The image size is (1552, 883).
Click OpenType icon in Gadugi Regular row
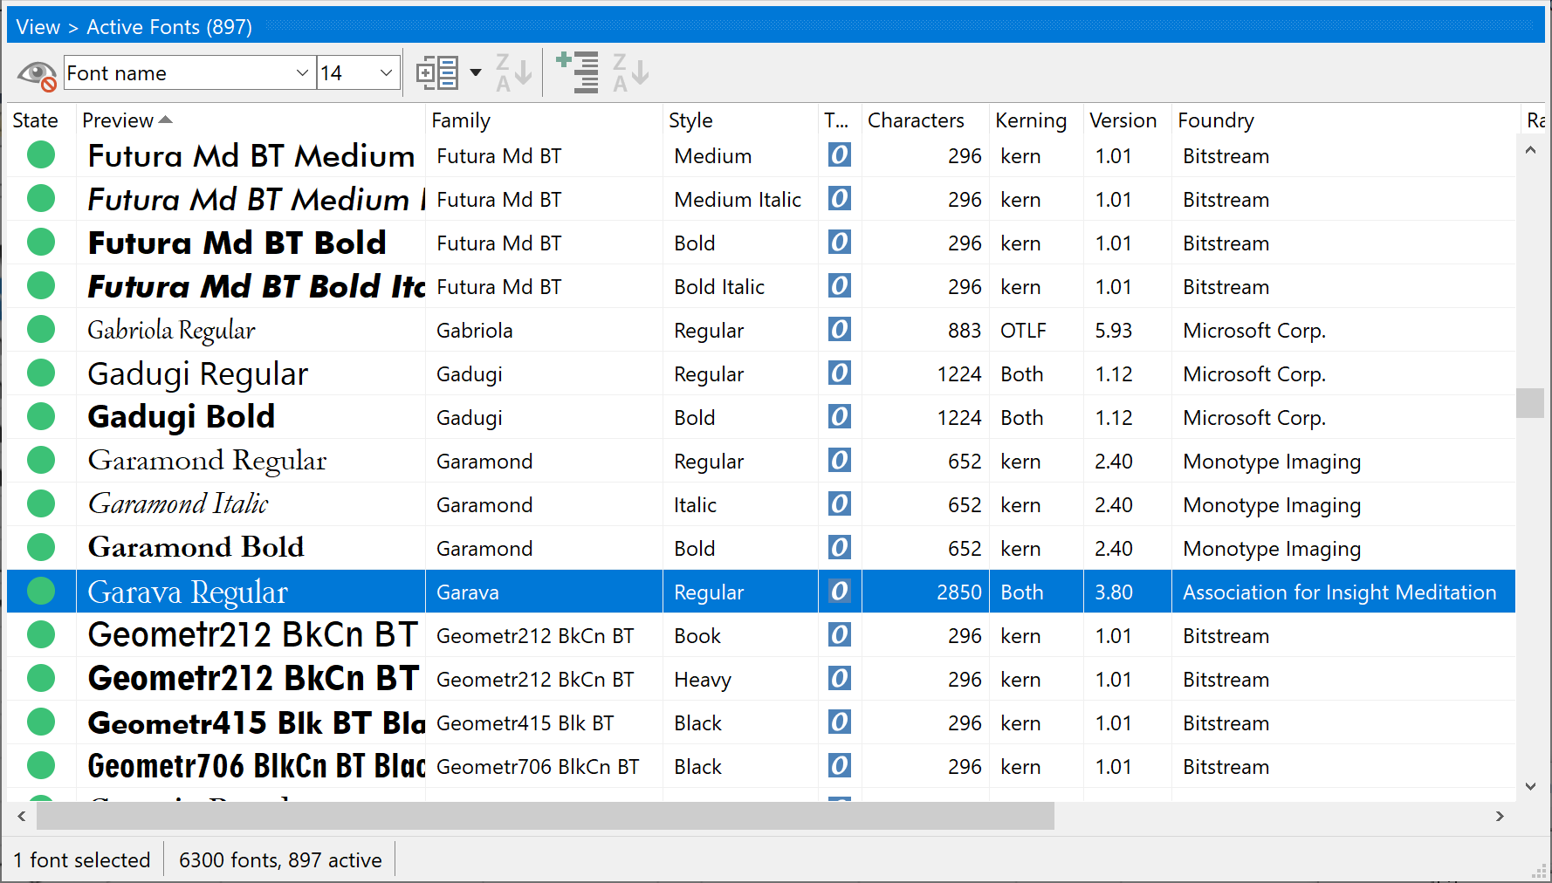840,373
